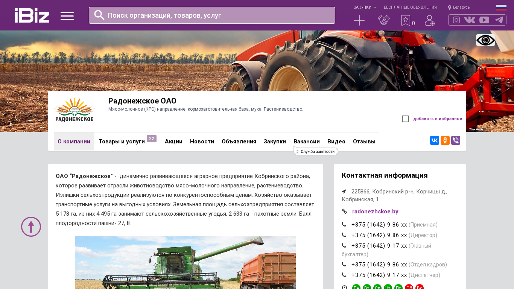514x289 pixels.
Task: Open the iBiz home logo
Action: tap(32, 15)
